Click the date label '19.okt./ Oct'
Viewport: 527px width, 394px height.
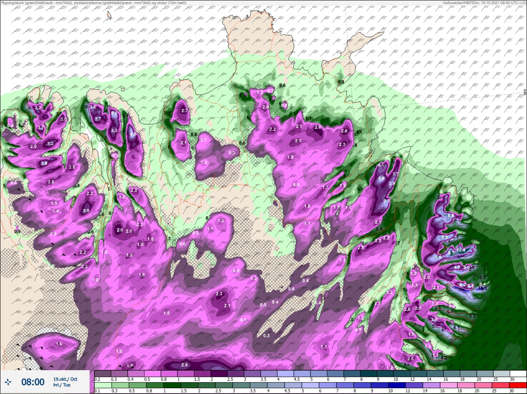[65, 379]
